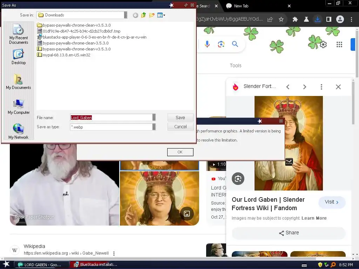This screenshot has width=359, height=269.
Task: Close the image preview panel
Action: (x=338, y=87)
